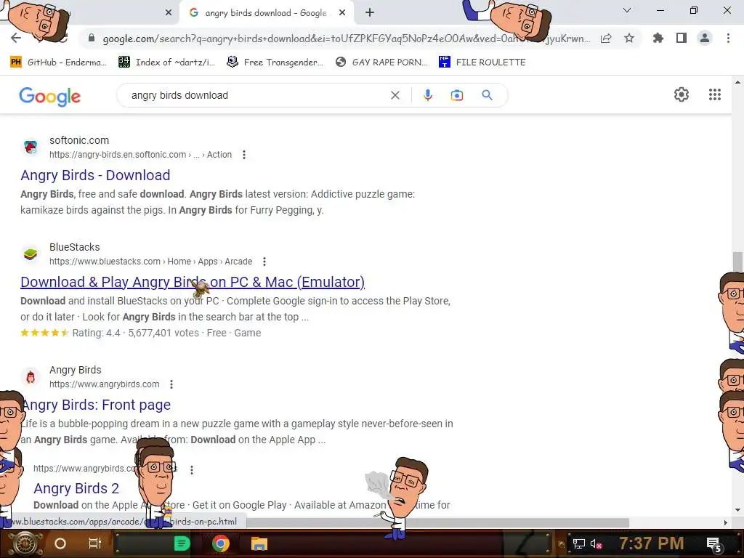Switch to Chrome from the taskbar
This screenshot has height=558, width=744.
221,543
